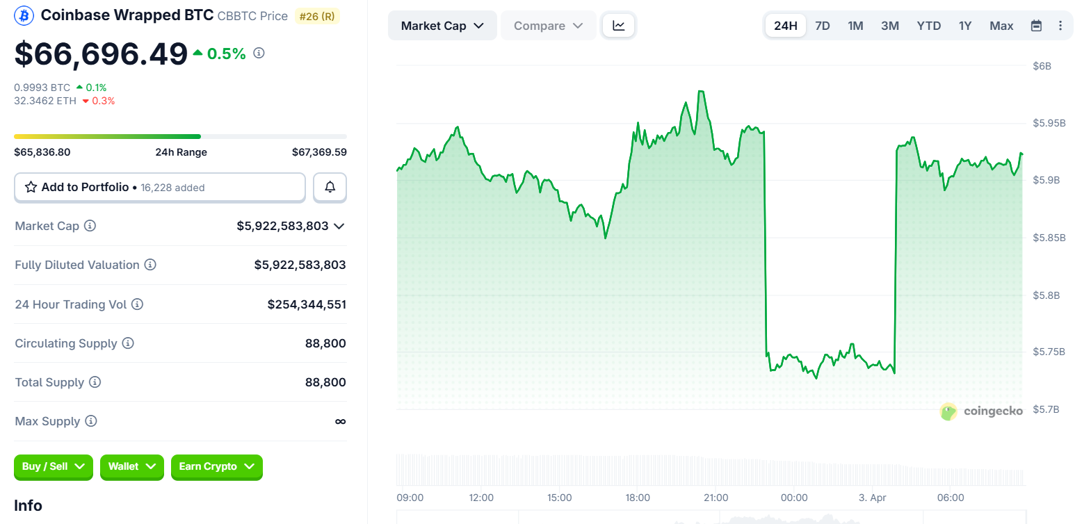Click the Market Cap info icon

(90, 226)
